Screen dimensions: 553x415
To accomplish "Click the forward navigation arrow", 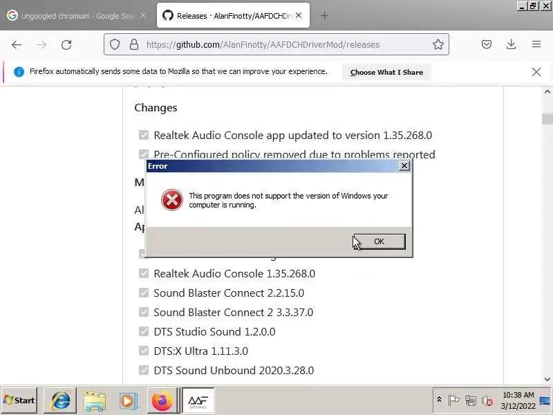I will click(x=41, y=45).
